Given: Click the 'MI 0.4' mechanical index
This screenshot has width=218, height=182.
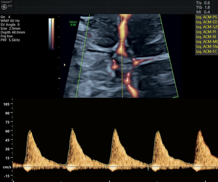Looking at the screenshot, I should tap(203, 12).
